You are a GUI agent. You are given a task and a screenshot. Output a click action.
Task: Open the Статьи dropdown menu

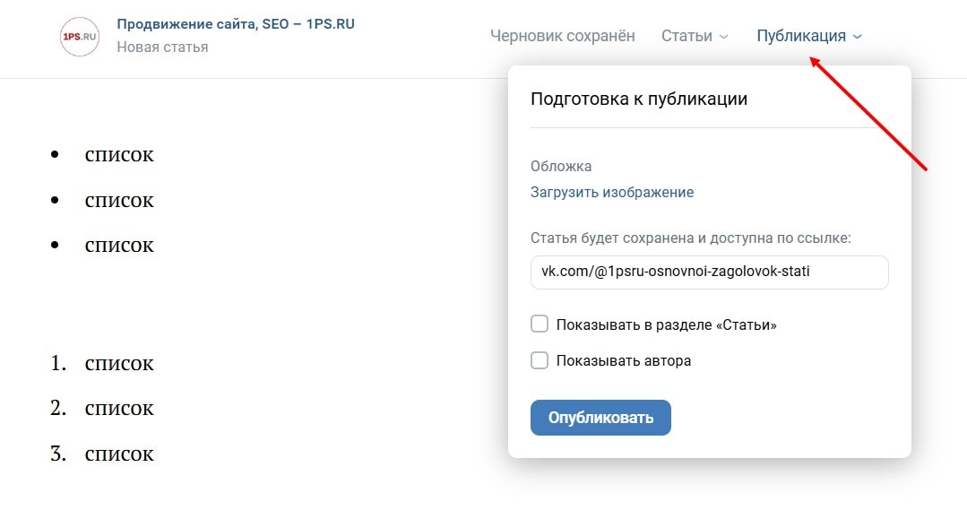click(x=695, y=36)
